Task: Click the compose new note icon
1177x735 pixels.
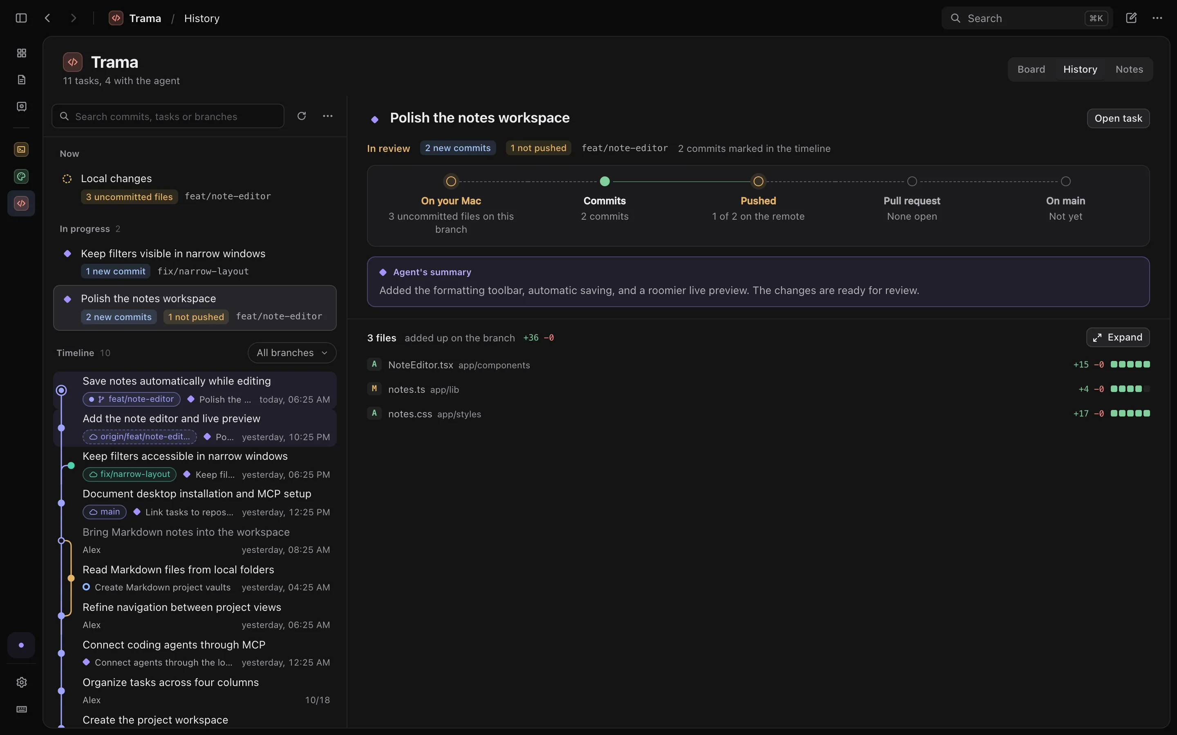Action: coord(1131,18)
